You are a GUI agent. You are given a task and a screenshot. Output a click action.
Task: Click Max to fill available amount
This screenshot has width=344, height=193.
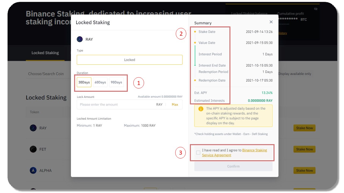click(x=175, y=105)
